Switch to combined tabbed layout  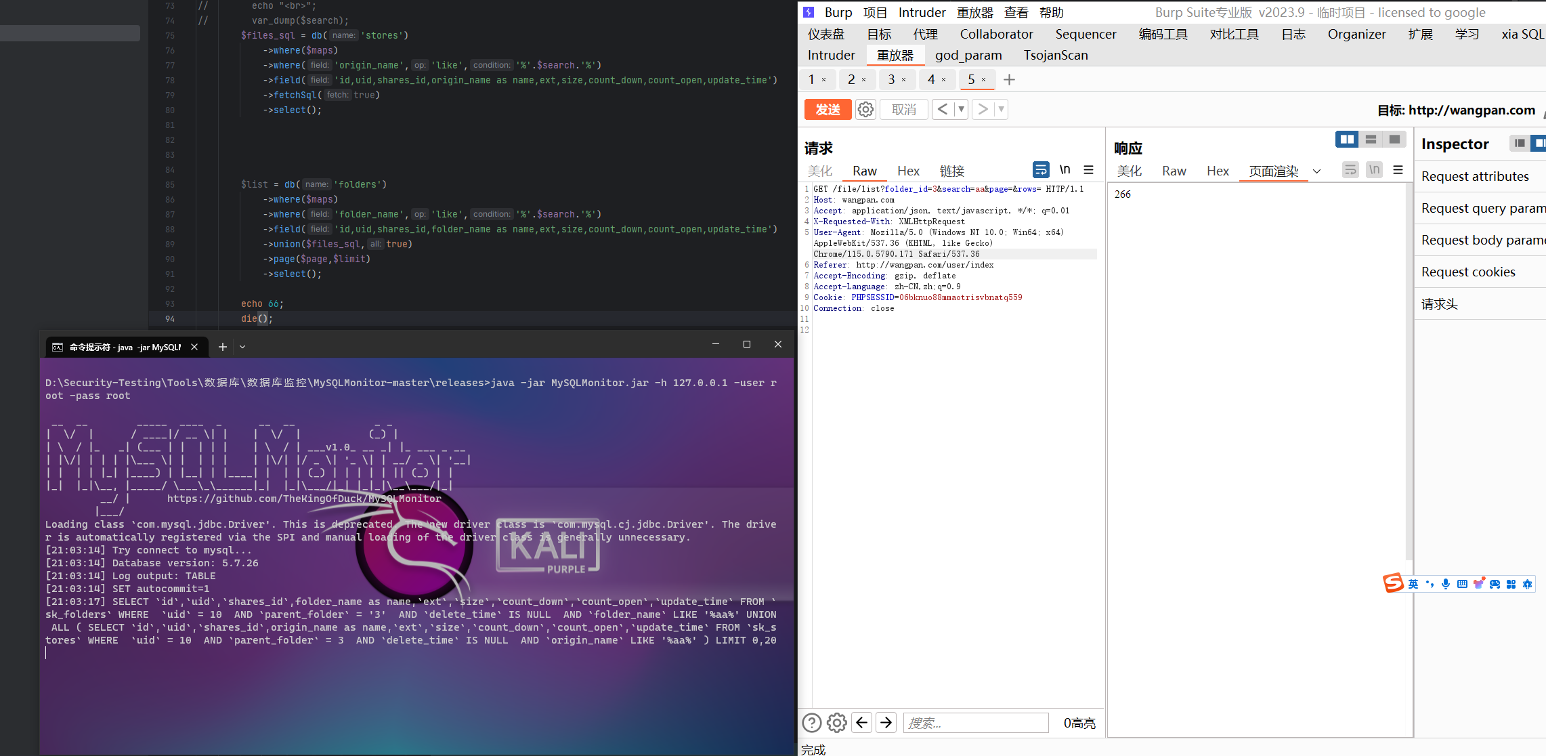[x=1394, y=140]
